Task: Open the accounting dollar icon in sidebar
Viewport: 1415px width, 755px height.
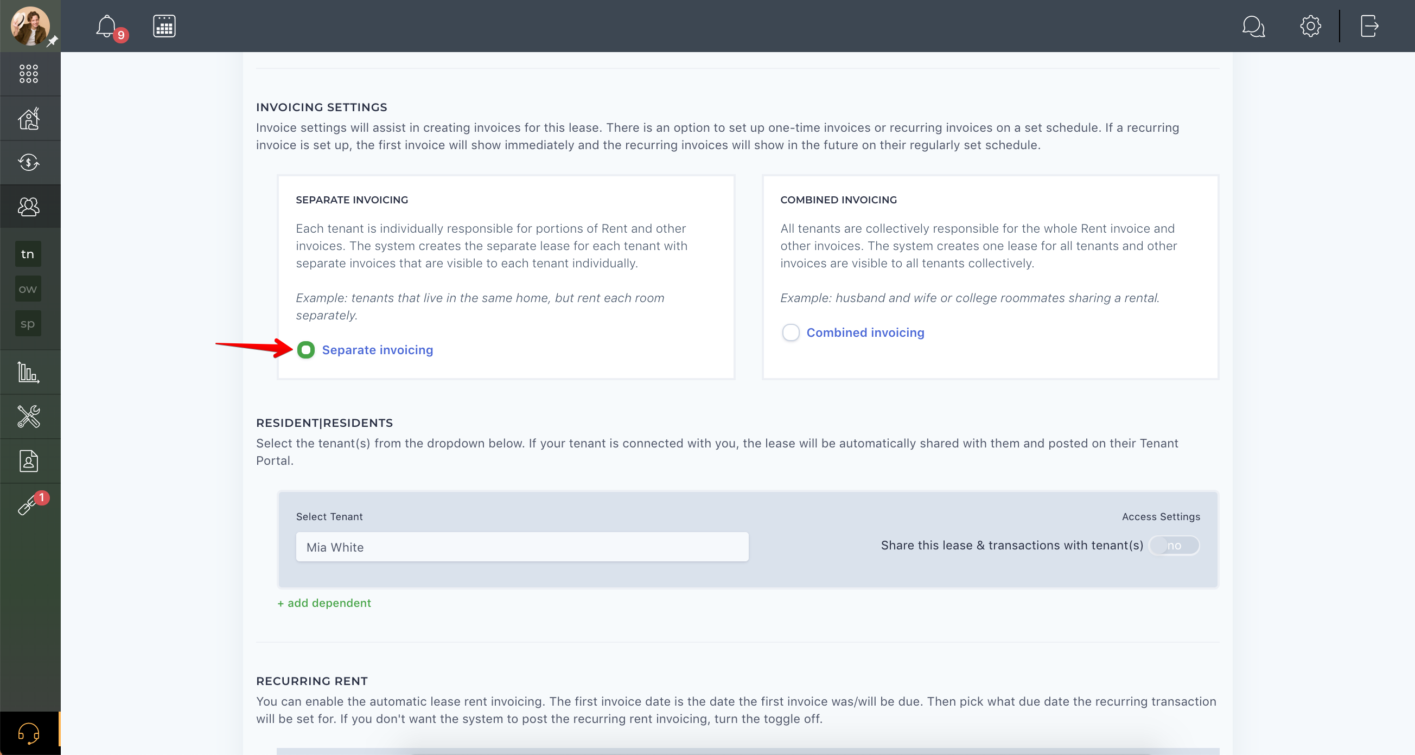Action: coord(29,163)
